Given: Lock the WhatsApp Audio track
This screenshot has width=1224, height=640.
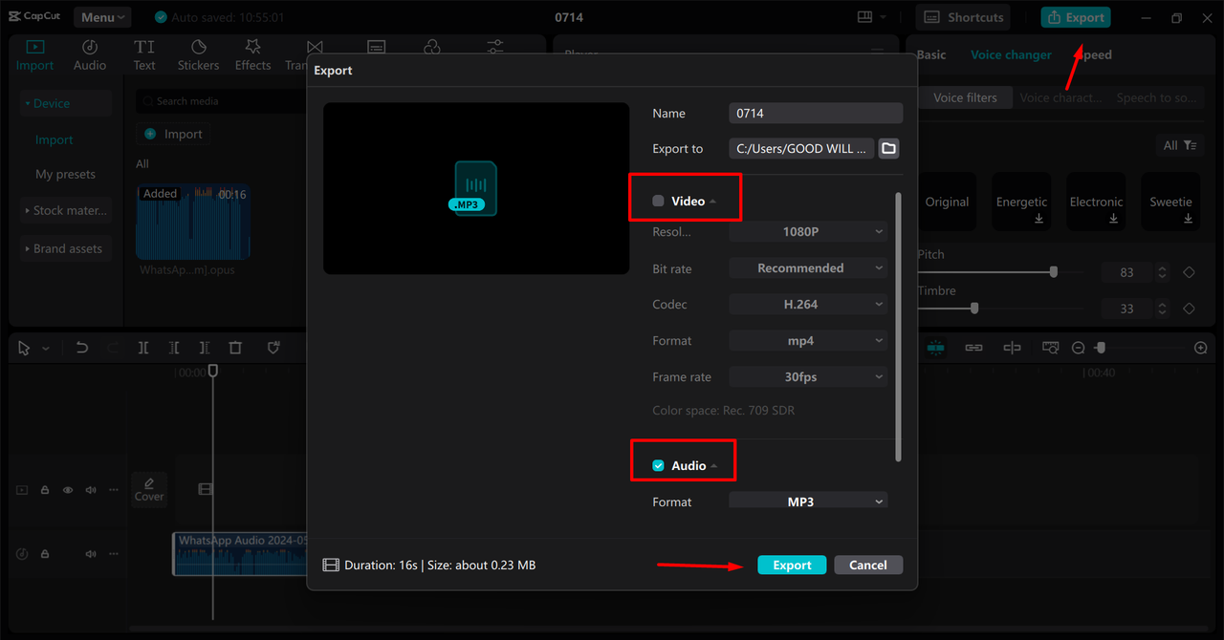Looking at the screenshot, I should point(45,554).
